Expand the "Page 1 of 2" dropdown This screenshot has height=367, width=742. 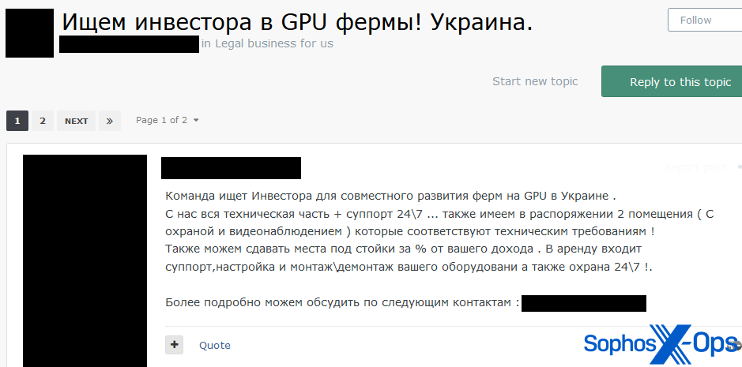tap(168, 120)
